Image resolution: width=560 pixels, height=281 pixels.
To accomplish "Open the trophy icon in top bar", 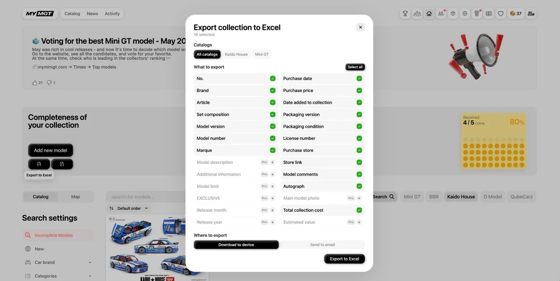I will (x=405, y=14).
